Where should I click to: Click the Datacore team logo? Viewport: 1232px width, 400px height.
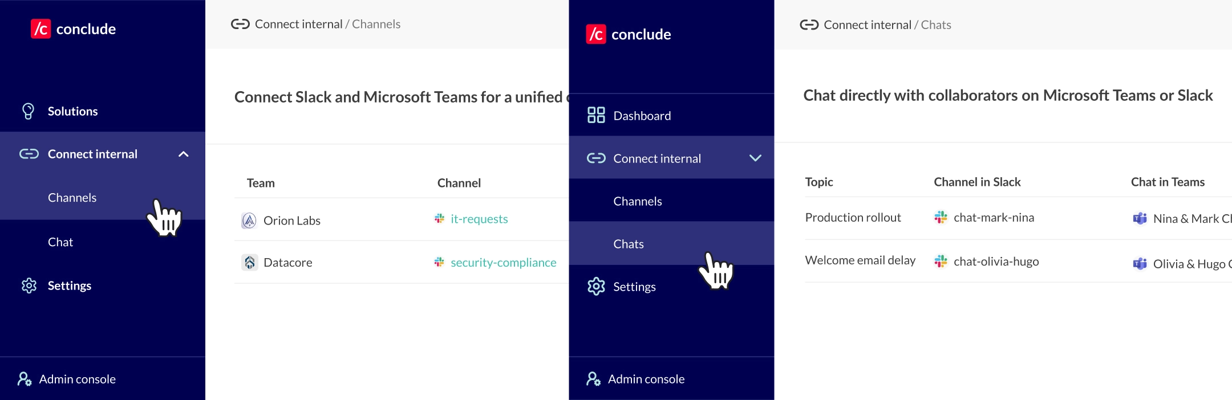click(x=249, y=262)
